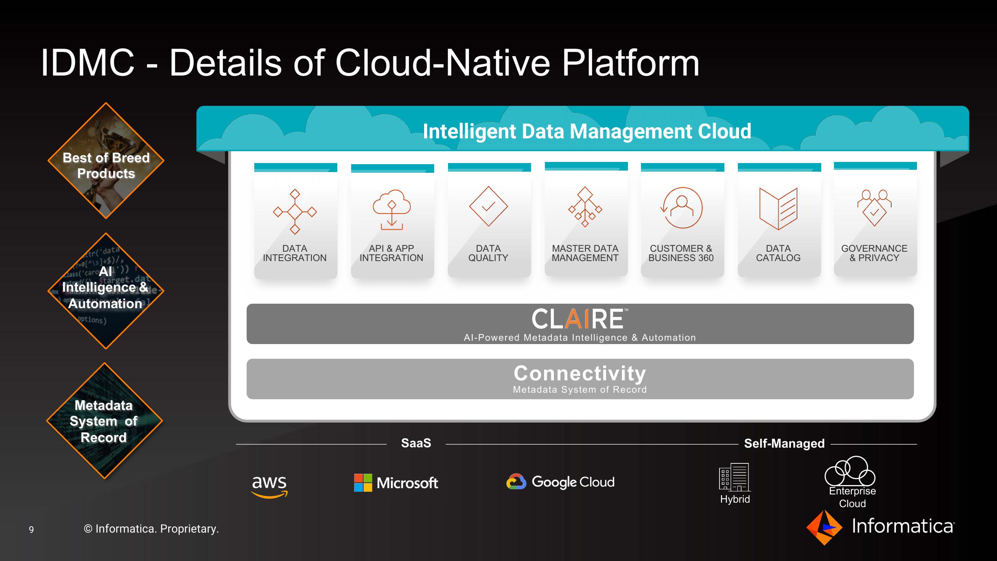Click the AI-Powered Metadata Intelligence & Automation subtitle
This screenshot has width=997, height=561.
(x=580, y=338)
